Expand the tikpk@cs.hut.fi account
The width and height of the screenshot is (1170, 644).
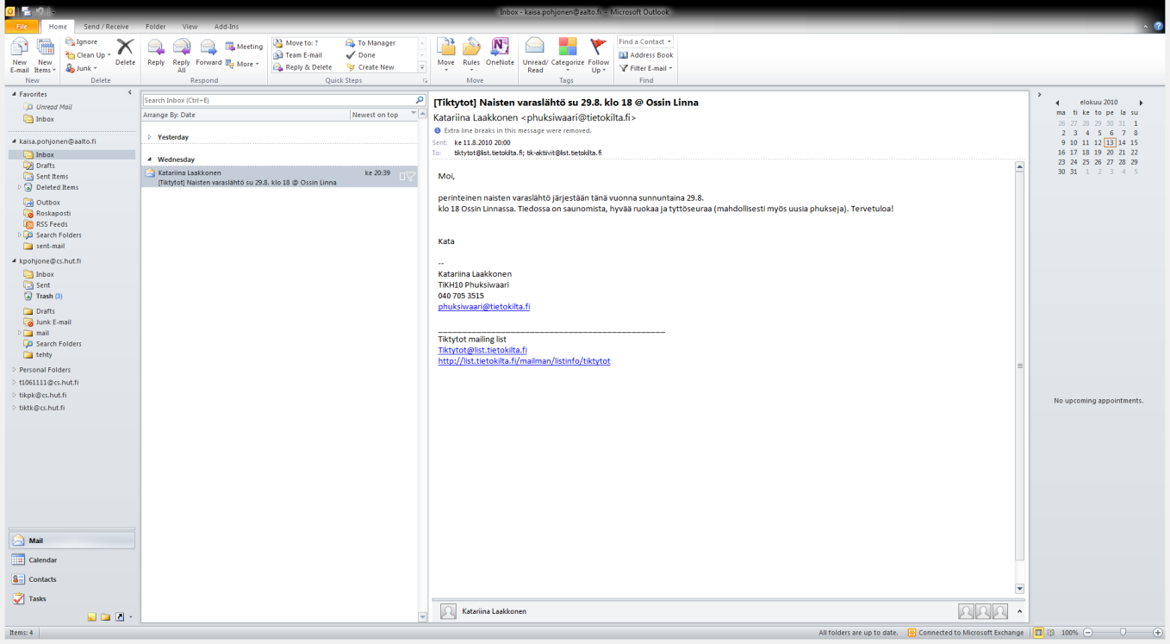(x=13, y=395)
